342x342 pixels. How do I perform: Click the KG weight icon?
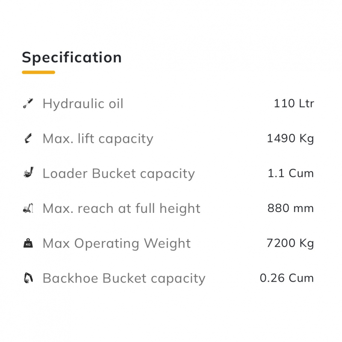click(x=28, y=244)
